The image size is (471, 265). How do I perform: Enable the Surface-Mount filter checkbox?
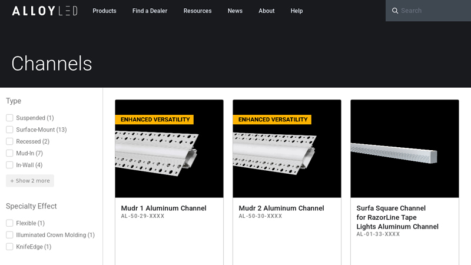click(9, 130)
